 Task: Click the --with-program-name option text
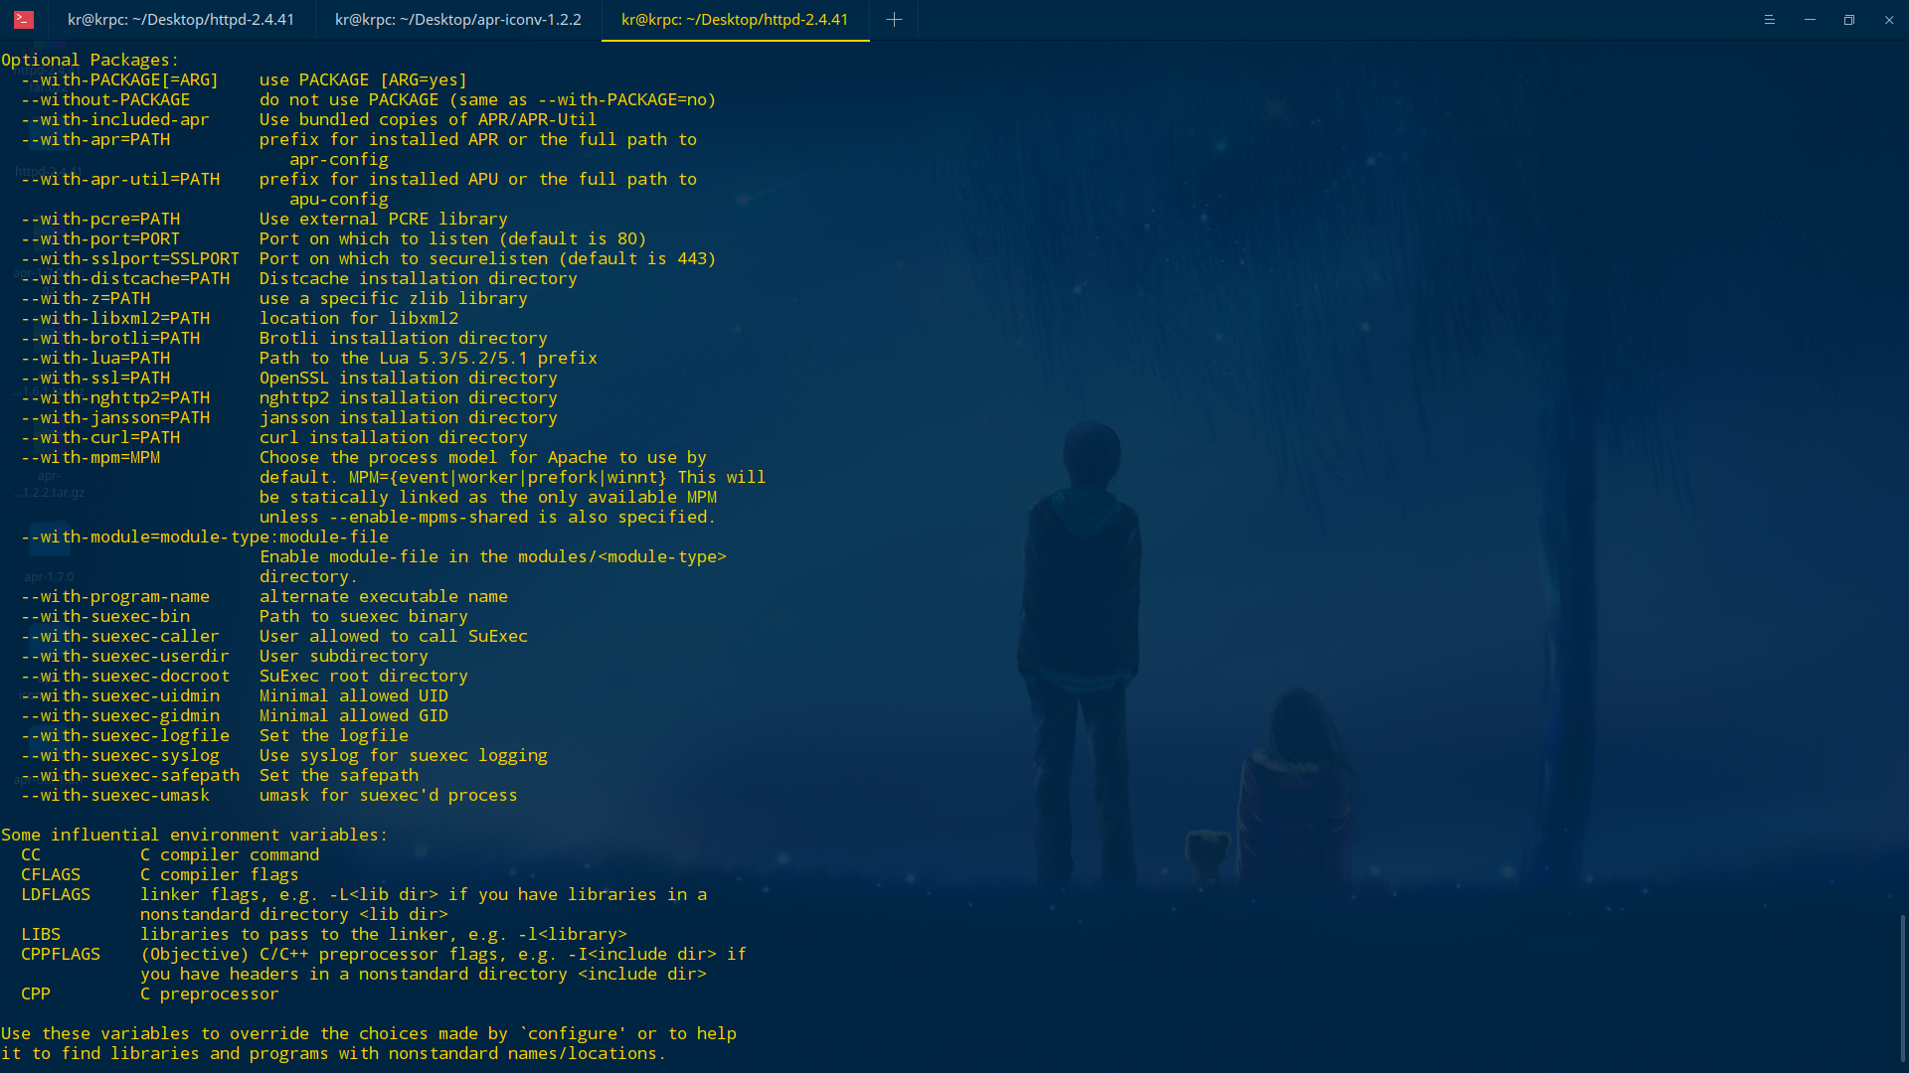pos(115,596)
